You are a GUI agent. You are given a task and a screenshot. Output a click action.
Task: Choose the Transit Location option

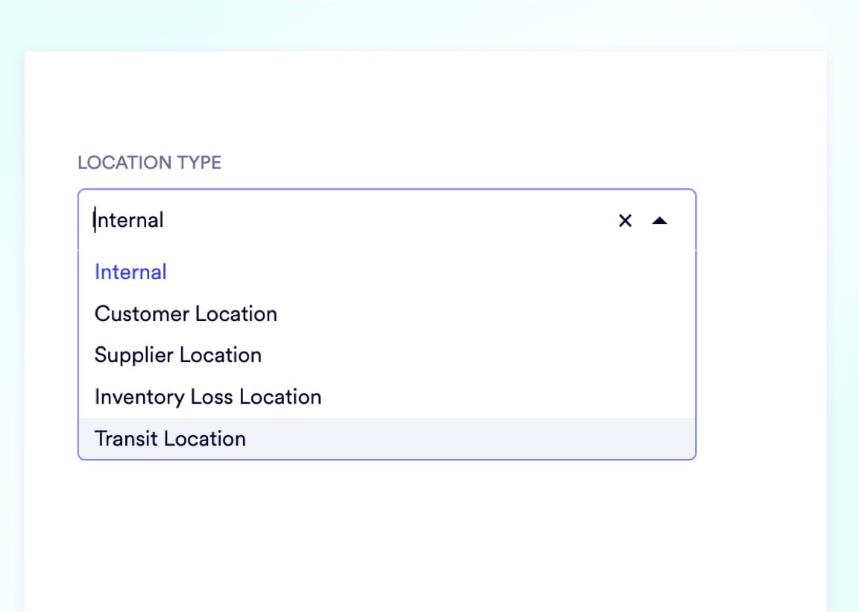[x=387, y=439]
